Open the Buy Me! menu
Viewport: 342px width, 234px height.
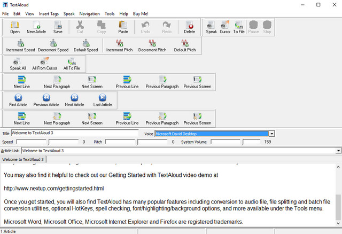[141, 13]
